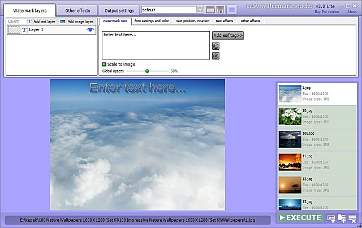Screen dimensions: 362x228
Task: Click the Add exif tag button
Action: (x=228, y=35)
